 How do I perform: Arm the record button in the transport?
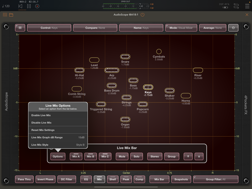[37, 6]
